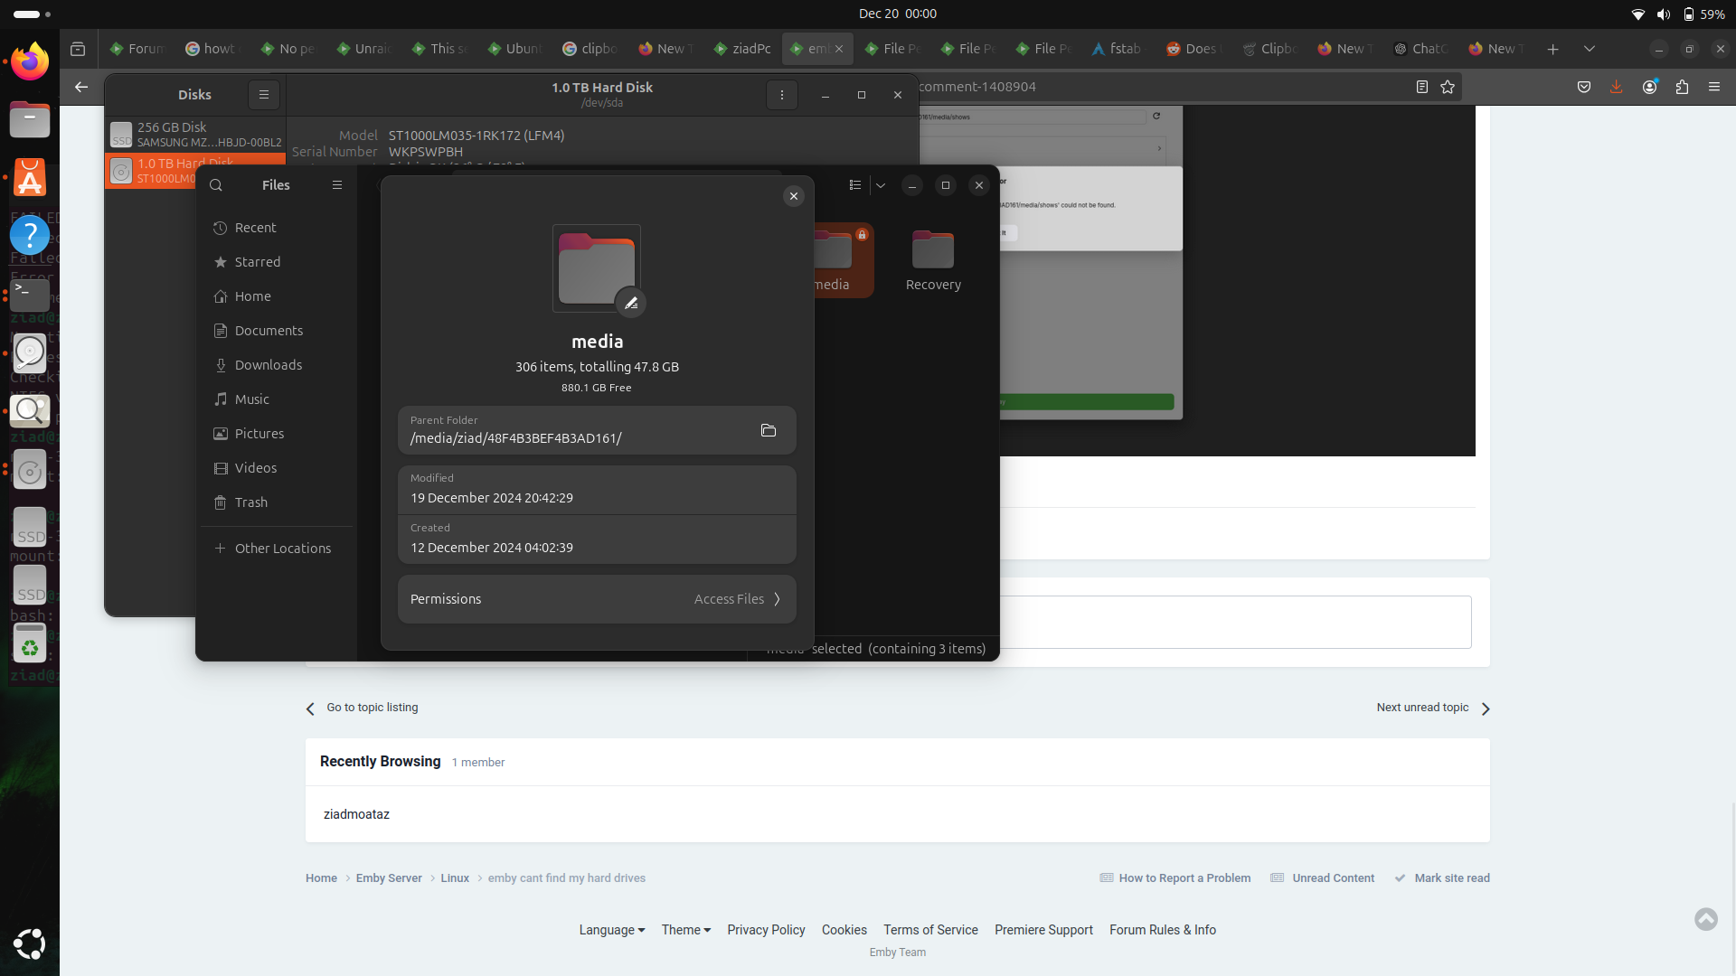
Task: Open Firefox downloads arrow icon
Action: pyautogui.click(x=1616, y=87)
